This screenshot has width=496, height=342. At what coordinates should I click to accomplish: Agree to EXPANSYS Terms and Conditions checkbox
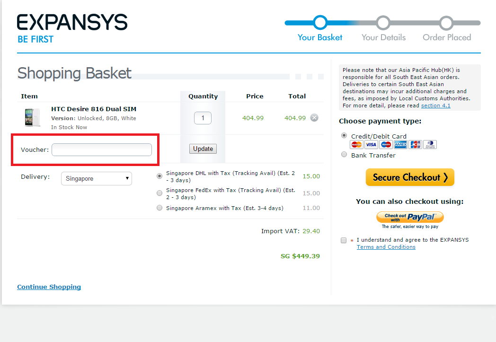[344, 240]
